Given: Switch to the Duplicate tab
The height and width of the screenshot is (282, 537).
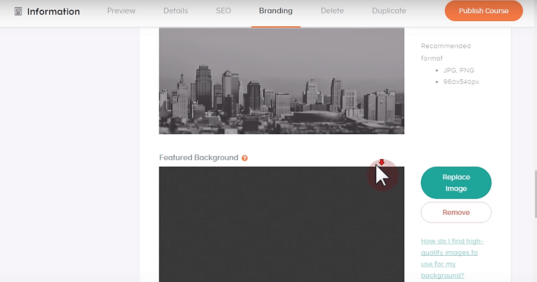Looking at the screenshot, I should click(x=389, y=11).
